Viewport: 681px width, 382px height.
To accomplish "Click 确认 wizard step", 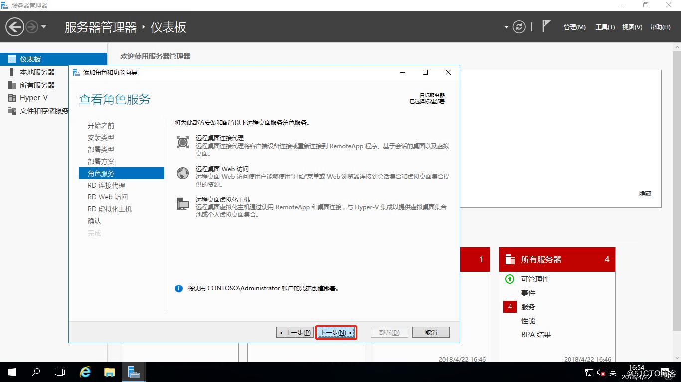I will [x=94, y=221].
